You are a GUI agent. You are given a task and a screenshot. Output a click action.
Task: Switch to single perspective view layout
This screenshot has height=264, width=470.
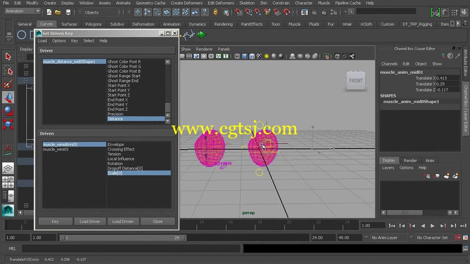[x=8, y=168]
